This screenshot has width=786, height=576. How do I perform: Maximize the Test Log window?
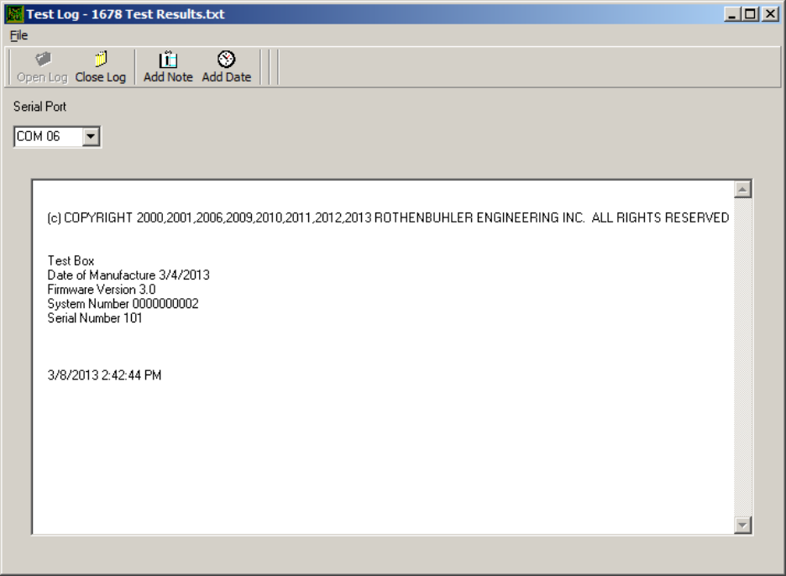[750, 14]
